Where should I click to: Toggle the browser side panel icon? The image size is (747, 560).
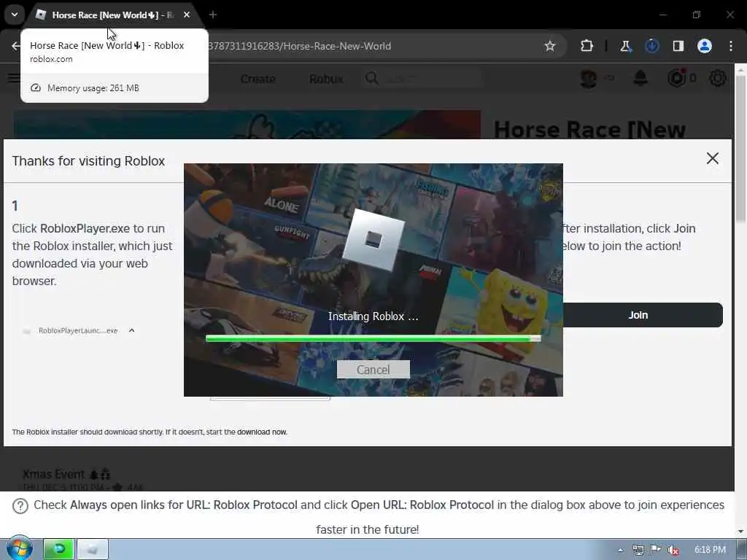coord(678,46)
